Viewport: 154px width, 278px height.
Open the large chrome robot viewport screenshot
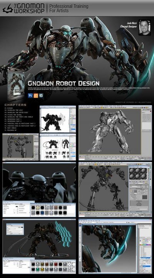pyautogui.click(x=115, y=133)
